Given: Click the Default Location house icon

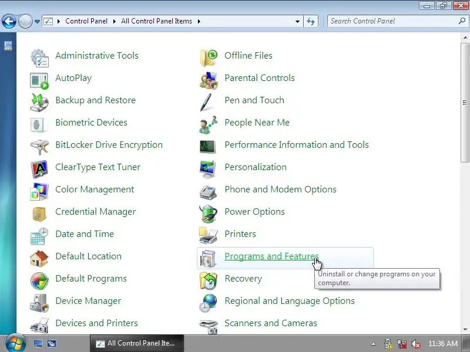Looking at the screenshot, I should [39, 258].
